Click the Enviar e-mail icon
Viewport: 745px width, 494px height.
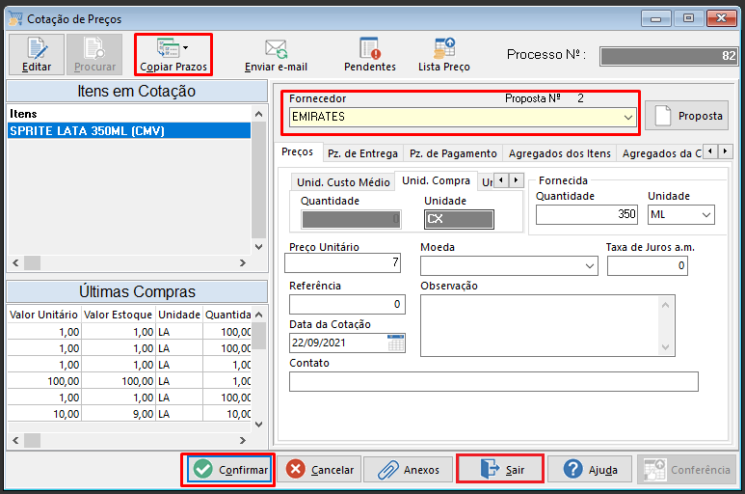pos(276,48)
